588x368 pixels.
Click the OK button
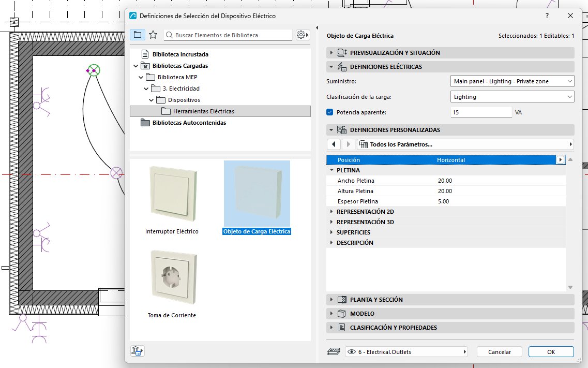coord(551,352)
